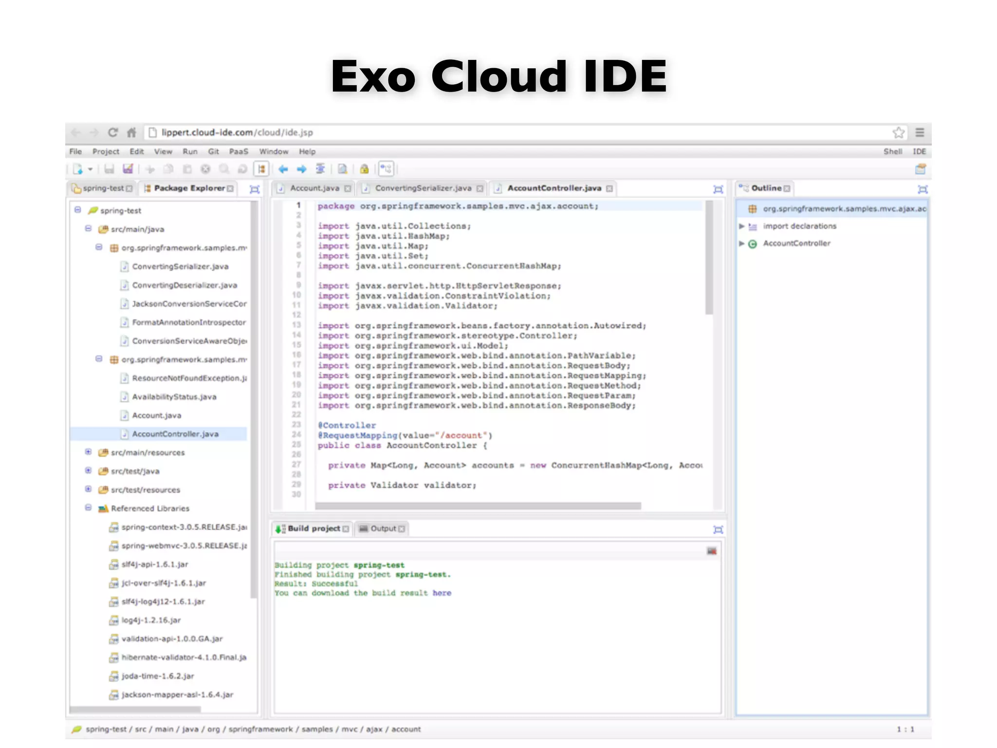
Task: Click the blue back navigation arrow
Action: pyautogui.click(x=283, y=169)
